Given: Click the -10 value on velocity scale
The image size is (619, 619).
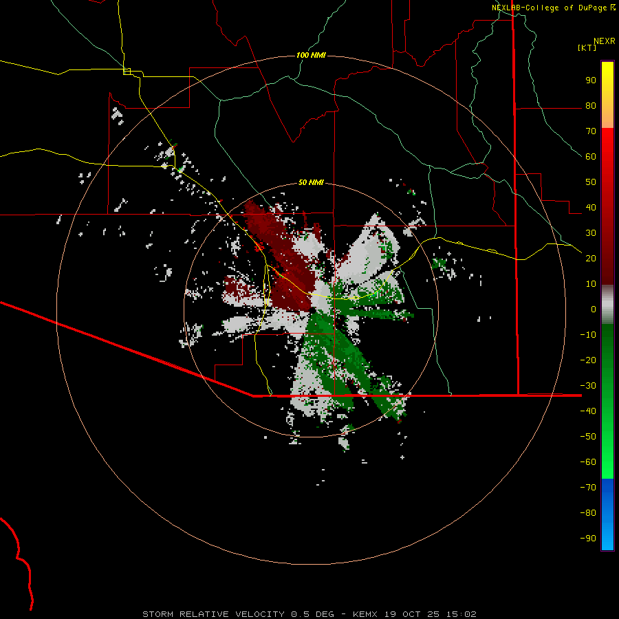Looking at the screenshot, I should coord(588,335).
